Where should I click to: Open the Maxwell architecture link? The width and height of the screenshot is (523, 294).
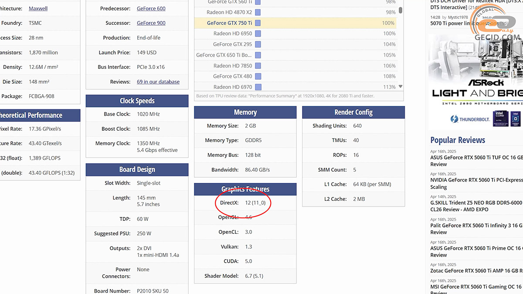(38, 8)
